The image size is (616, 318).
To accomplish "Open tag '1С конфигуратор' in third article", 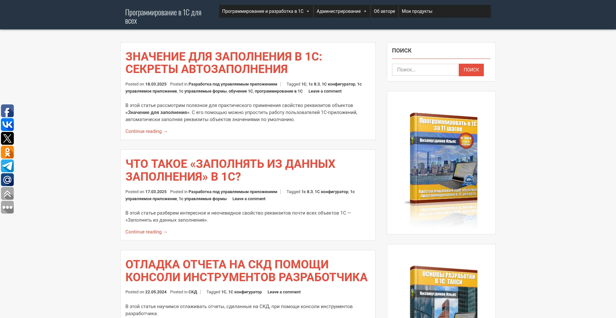I will point(245,292).
